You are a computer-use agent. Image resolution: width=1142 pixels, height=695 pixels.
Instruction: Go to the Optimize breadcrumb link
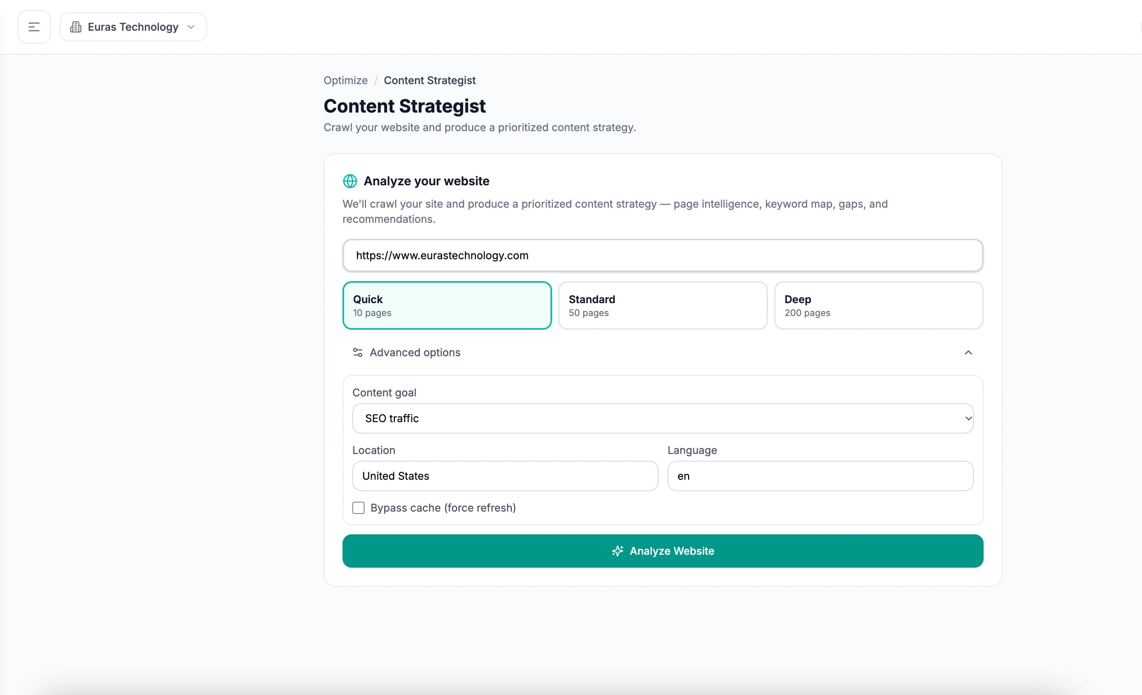345,80
